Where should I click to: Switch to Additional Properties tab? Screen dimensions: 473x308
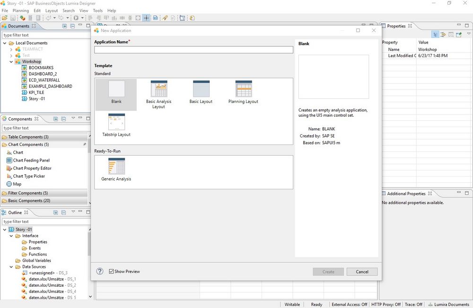tap(406, 194)
